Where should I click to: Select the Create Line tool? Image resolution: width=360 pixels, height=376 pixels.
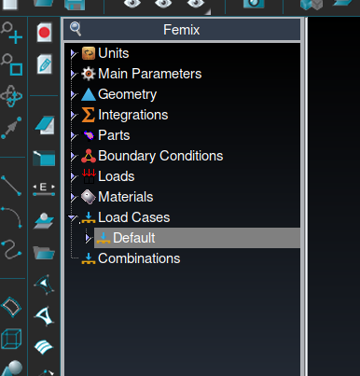point(11,186)
